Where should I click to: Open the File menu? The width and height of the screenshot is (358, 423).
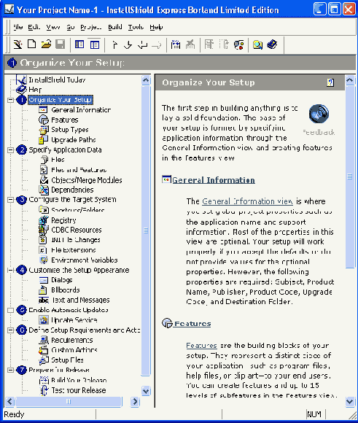pyautogui.click(x=18, y=27)
